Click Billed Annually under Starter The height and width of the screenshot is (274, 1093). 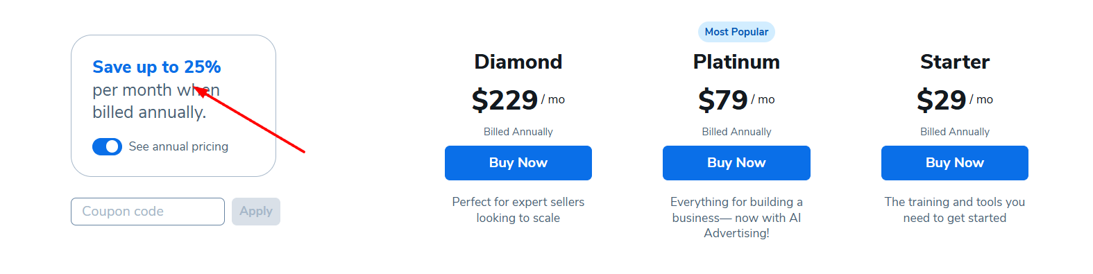coord(955,132)
